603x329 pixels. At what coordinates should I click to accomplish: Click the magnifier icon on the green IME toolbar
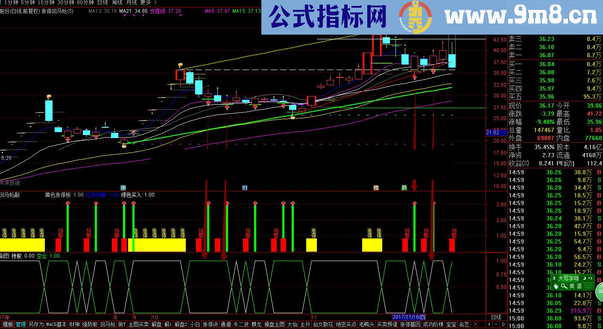(564, 286)
